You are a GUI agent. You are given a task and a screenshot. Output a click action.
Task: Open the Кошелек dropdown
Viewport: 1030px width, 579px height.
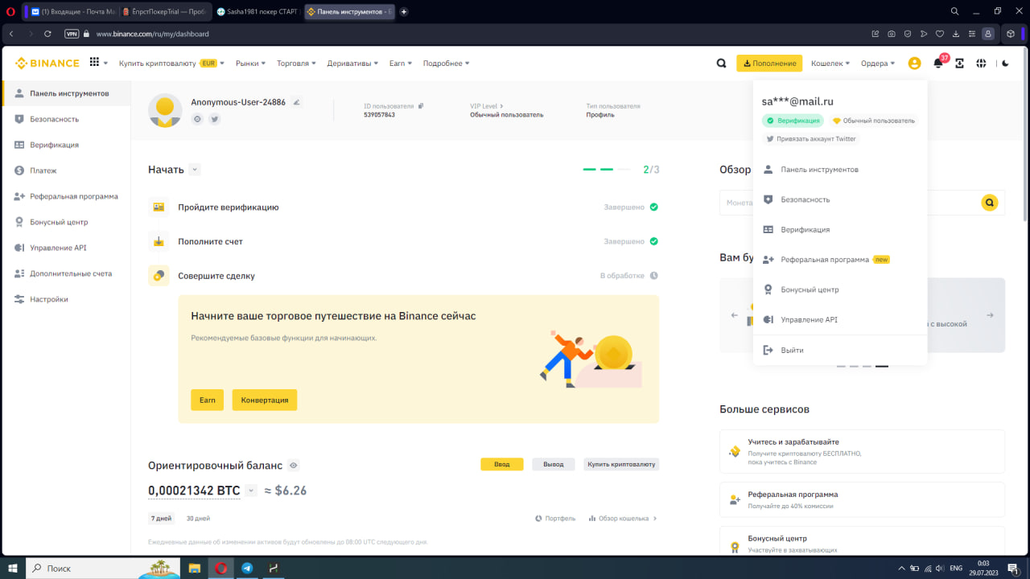click(x=830, y=64)
